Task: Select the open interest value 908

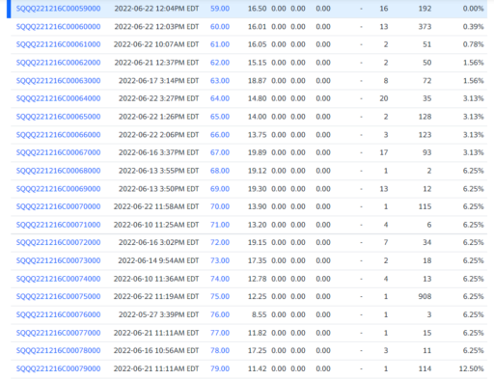Action: [x=425, y=296]
